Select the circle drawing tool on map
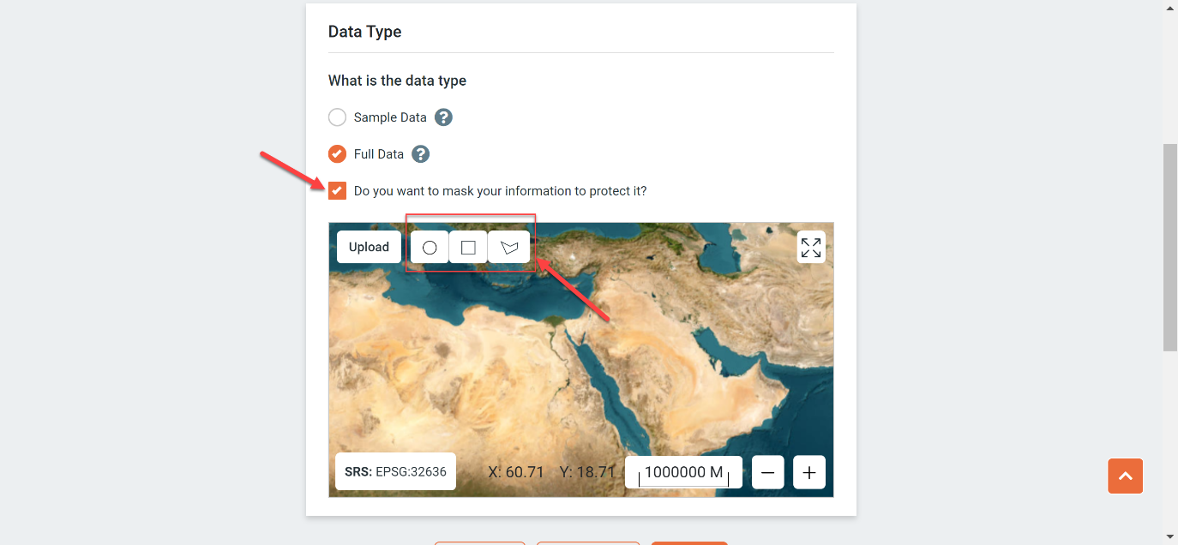 430,248
